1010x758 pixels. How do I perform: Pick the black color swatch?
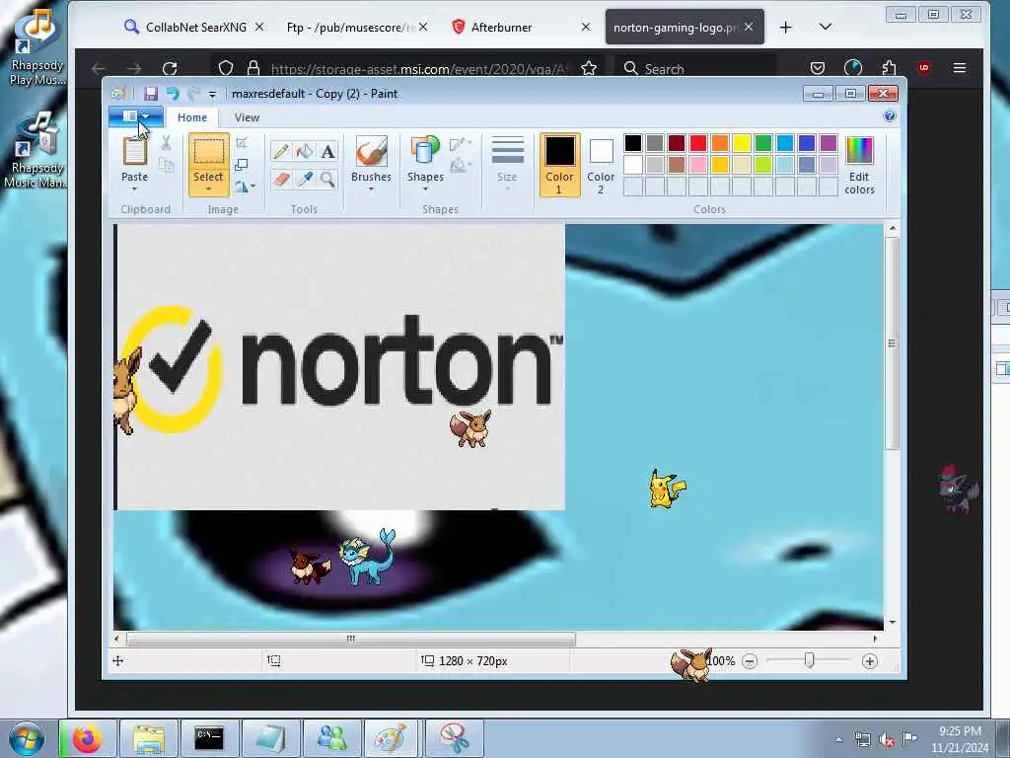coord(632,142)
